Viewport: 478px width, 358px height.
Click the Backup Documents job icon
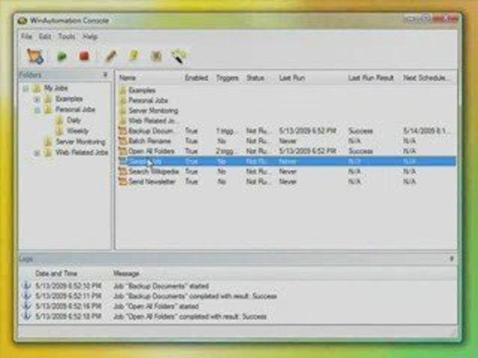point(123,131)
